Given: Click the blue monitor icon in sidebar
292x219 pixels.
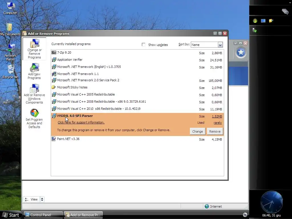Looking at the screenshot, I should coord(263,21).
